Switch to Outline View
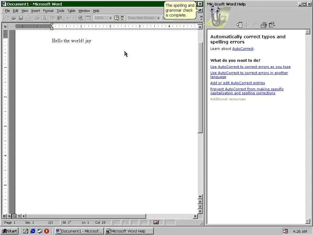This screenshot has height=235, width=313. [19, 216]
